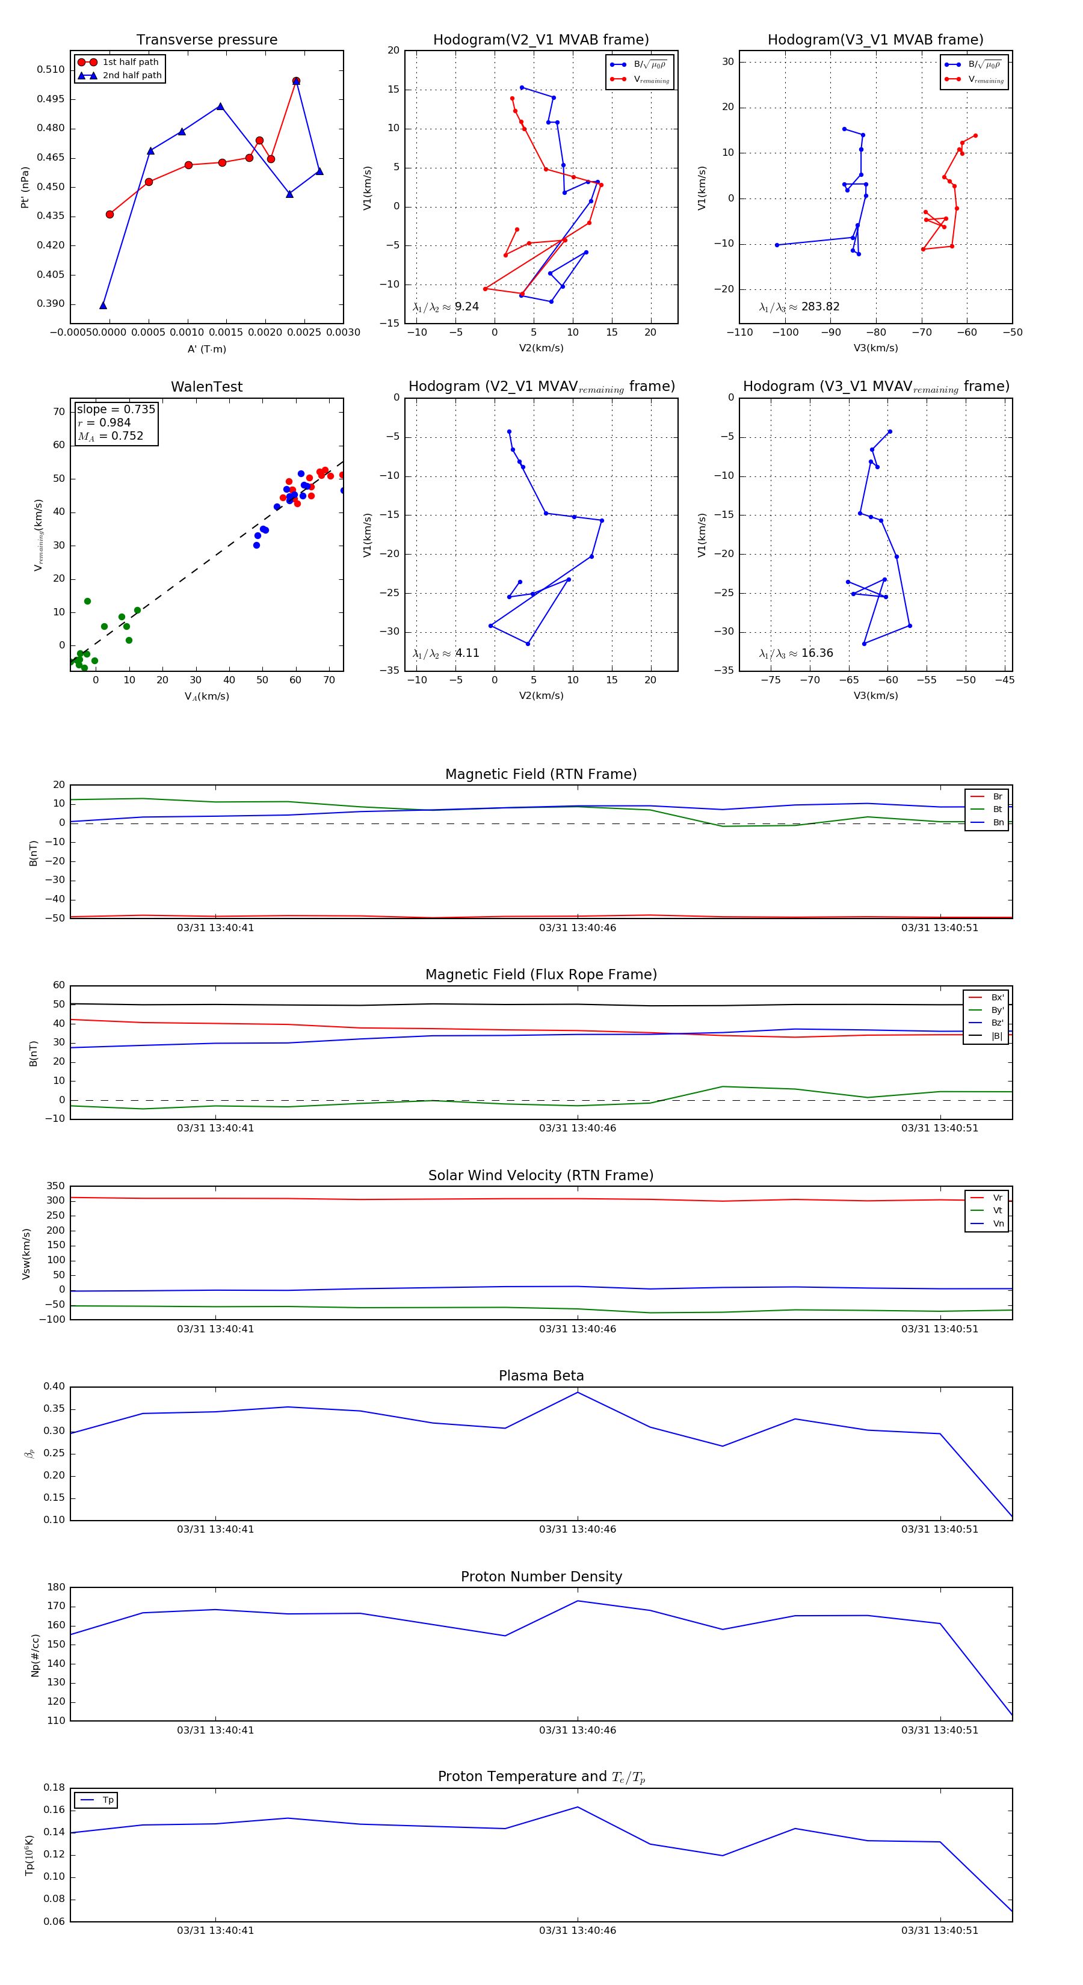Click the 'Transverse pressure' plot title
Viewport: 1083px width, 1985px height.
206,40
